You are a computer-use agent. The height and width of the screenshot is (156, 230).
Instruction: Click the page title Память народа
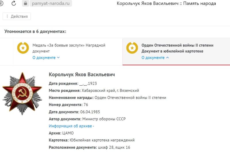(200, 3)
